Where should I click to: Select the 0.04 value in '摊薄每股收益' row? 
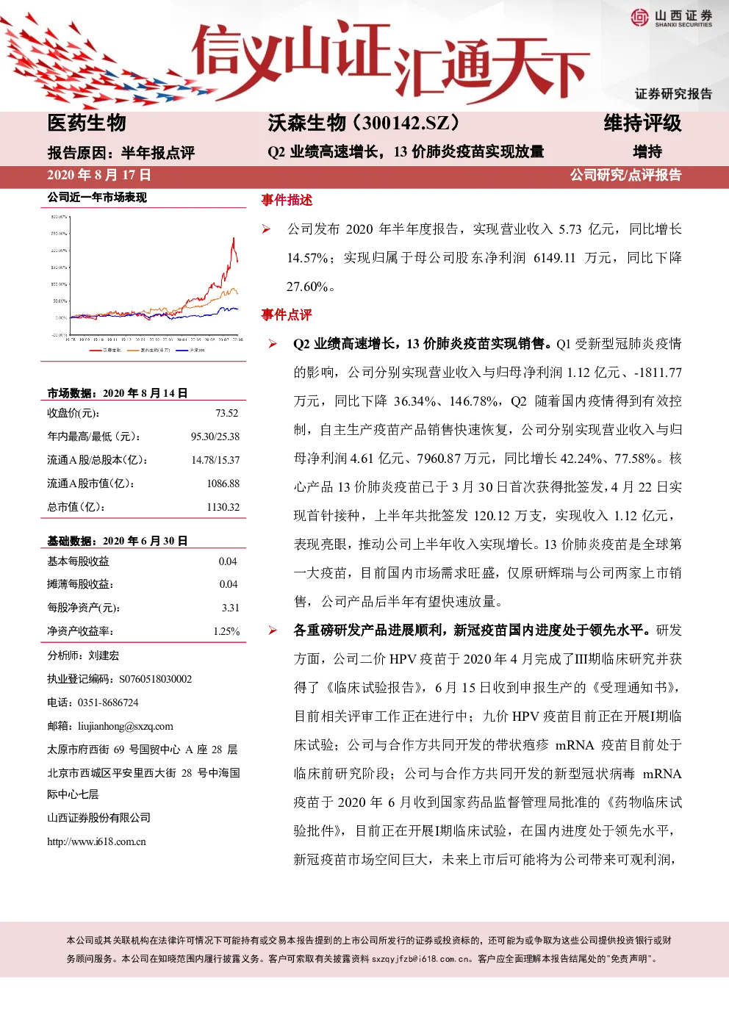[x=229, y=584]
